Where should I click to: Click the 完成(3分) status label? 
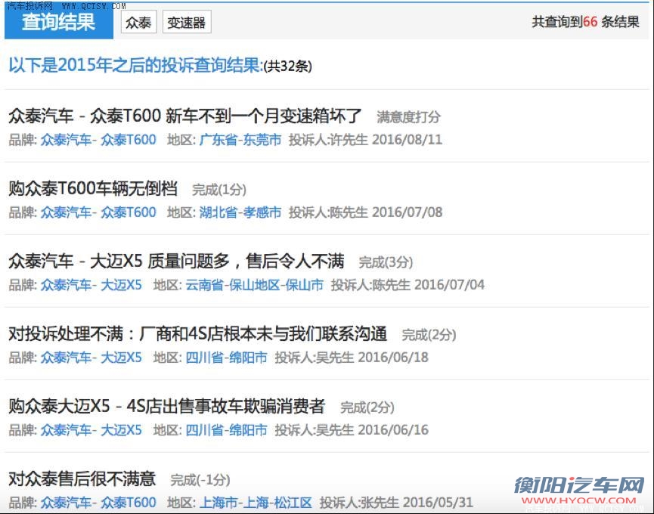[386, 262]
